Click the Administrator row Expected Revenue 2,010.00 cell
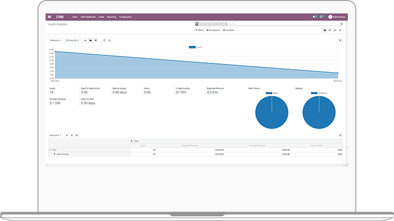This screenshot has height=221, width=394. point(190,154)
